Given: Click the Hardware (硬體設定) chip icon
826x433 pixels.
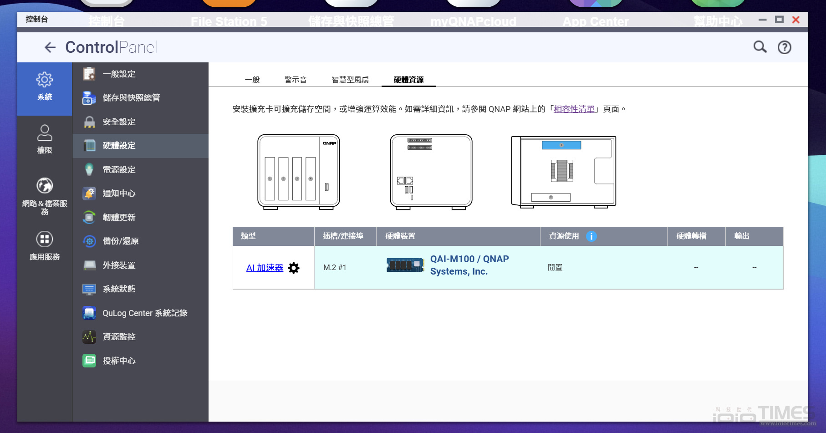Looking at the screenshot, I should coord(89,146).
